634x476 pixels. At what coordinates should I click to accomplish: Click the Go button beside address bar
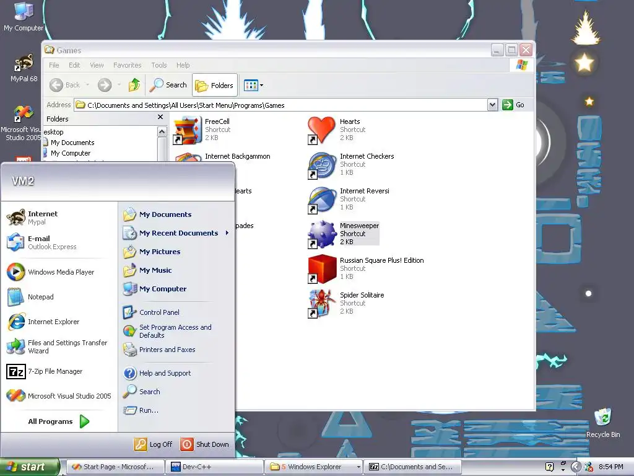point(513,105)
